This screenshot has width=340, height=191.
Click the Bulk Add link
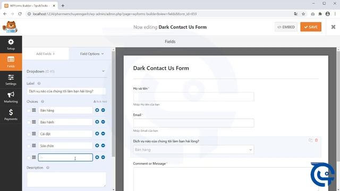[100, 101]
